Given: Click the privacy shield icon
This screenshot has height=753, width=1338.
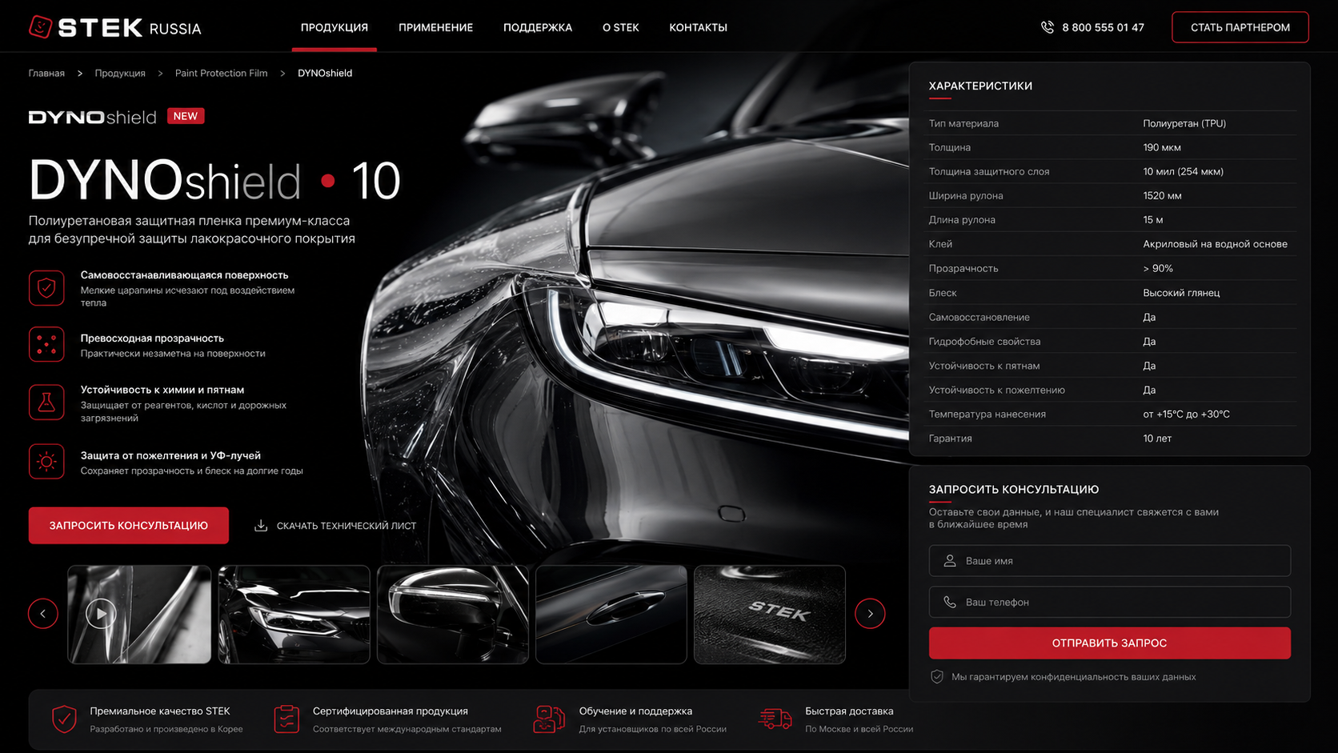Looking at the screenshot, I should pos(937,677).
